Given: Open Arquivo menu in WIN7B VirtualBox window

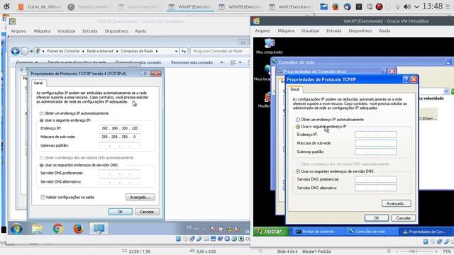Looking at the screenshot, I should (18, 31).
